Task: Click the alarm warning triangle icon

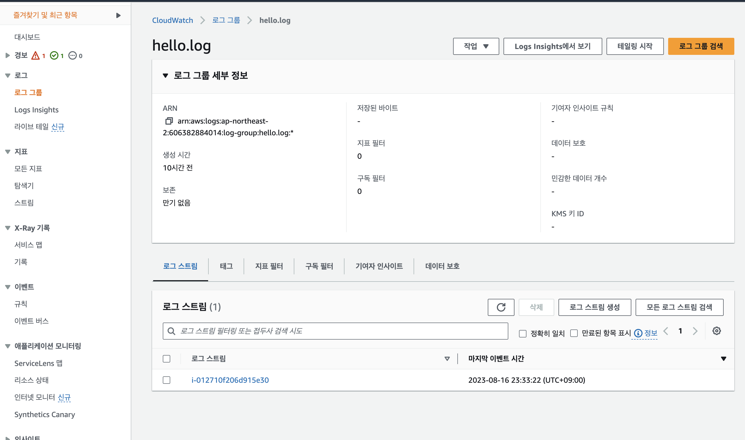Action: [x=36, y=55]
